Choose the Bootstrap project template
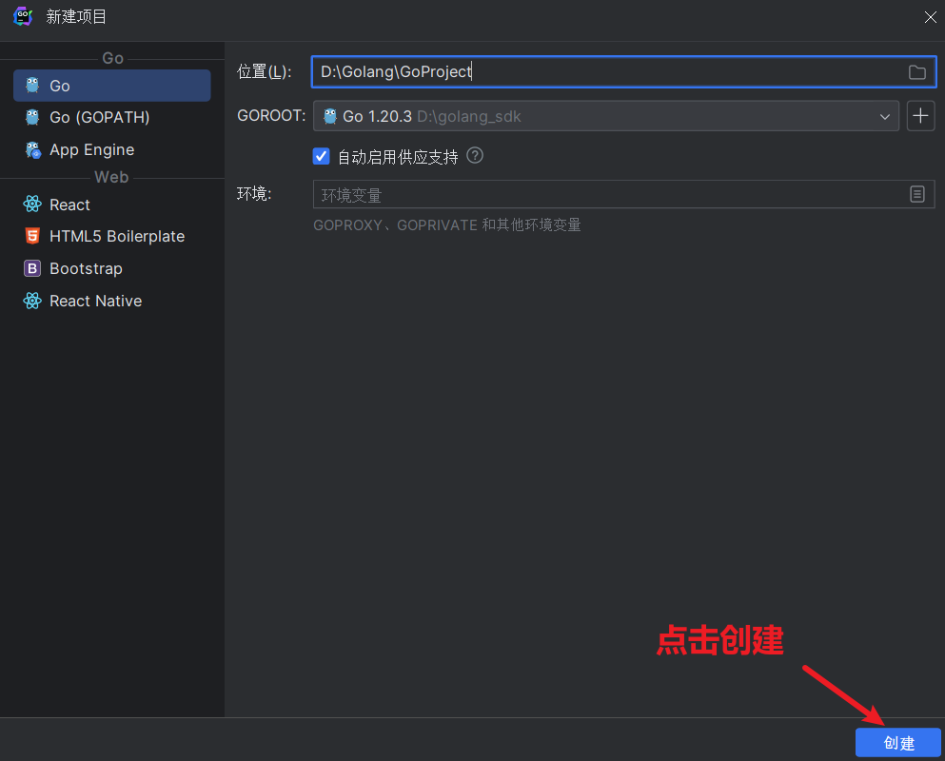Screen dimensions: 945x761 click(x=85, y=268)
